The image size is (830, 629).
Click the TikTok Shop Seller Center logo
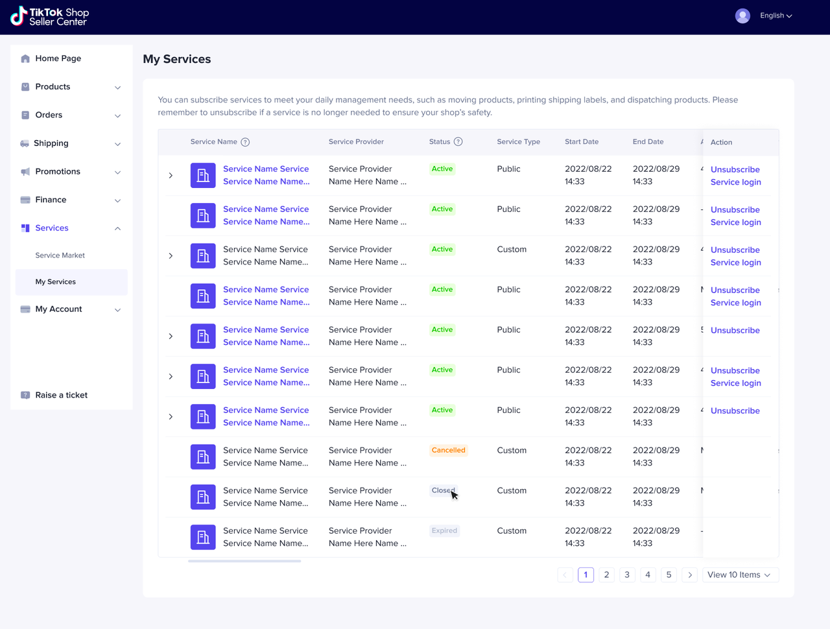point(49,17)
